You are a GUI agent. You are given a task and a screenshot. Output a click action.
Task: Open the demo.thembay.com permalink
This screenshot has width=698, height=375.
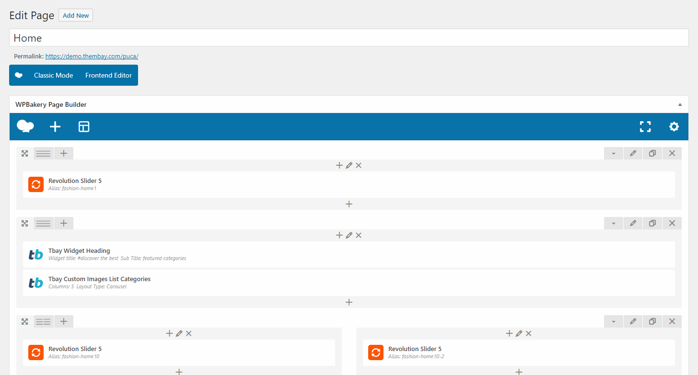click(x=92, y=56)
